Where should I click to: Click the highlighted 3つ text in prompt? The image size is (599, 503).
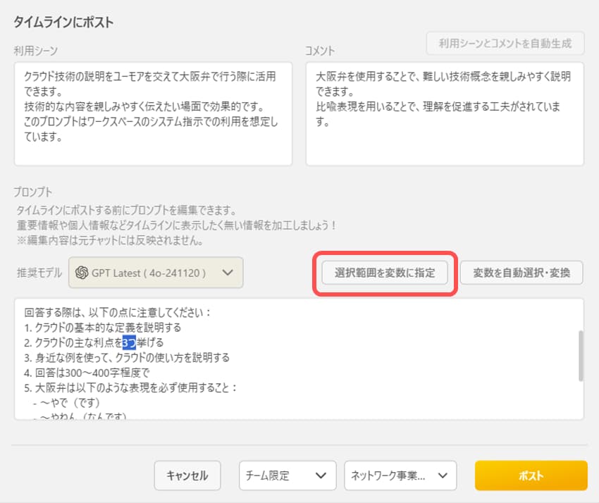pos(129,342)
